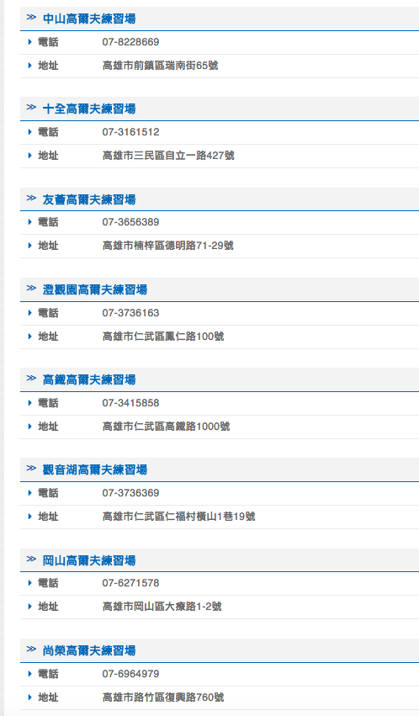Select phone number 07-3736369
This screenshot has height=716, width=419.
[x=130, y=493]
